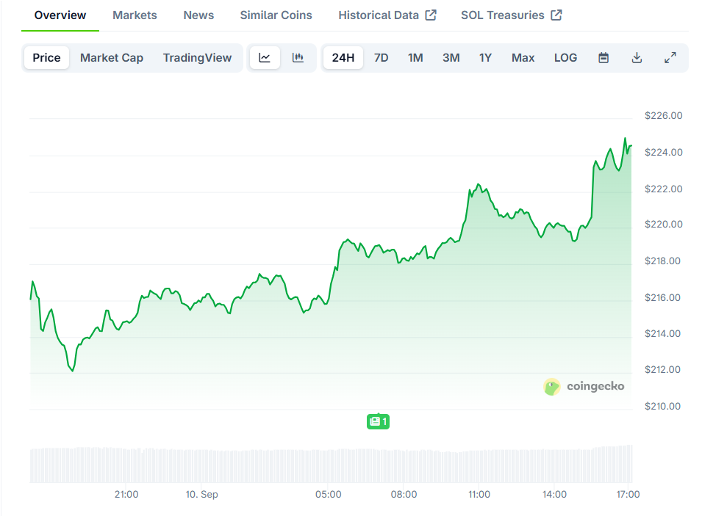Image resolution: width=702 pixels, height=516 pixels.
Task: Click the volume bar range slider
Action: tap(331, 464)
